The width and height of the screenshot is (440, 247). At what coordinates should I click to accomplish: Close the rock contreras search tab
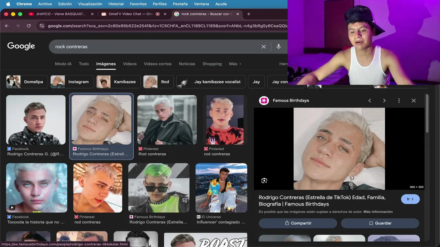[x=238, y=14]
